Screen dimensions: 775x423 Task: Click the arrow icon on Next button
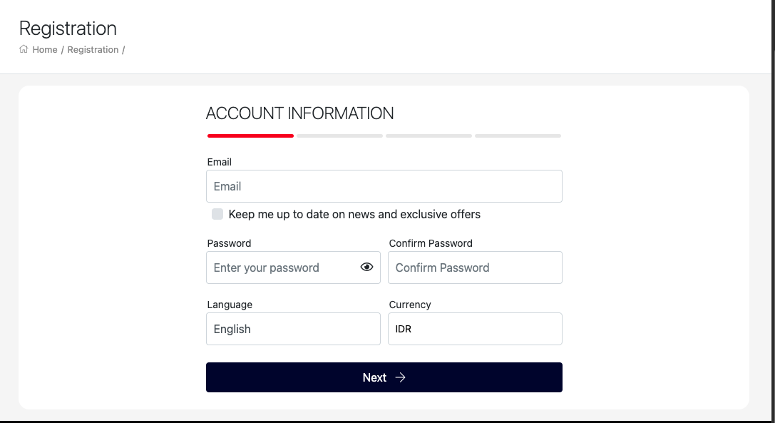tap(401, 377)
